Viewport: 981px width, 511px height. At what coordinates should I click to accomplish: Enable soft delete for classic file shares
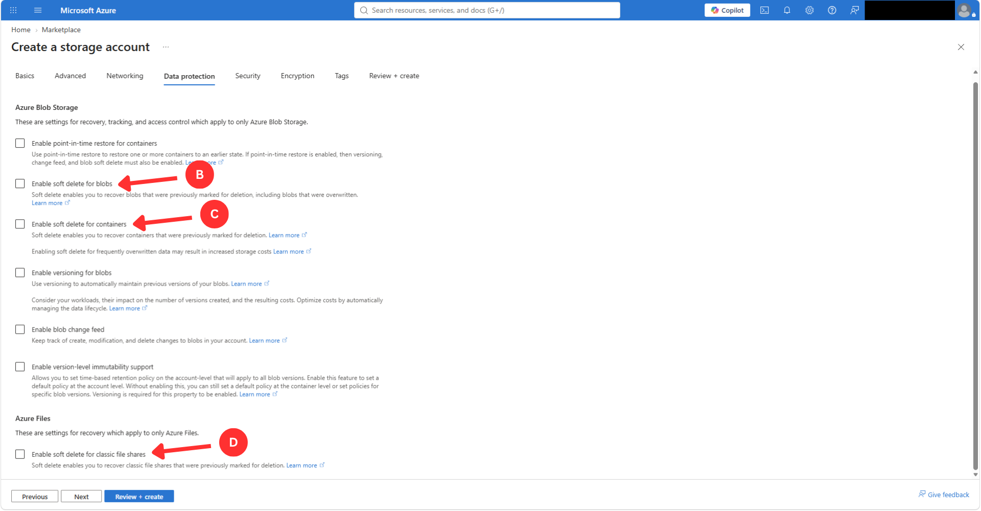20,454
